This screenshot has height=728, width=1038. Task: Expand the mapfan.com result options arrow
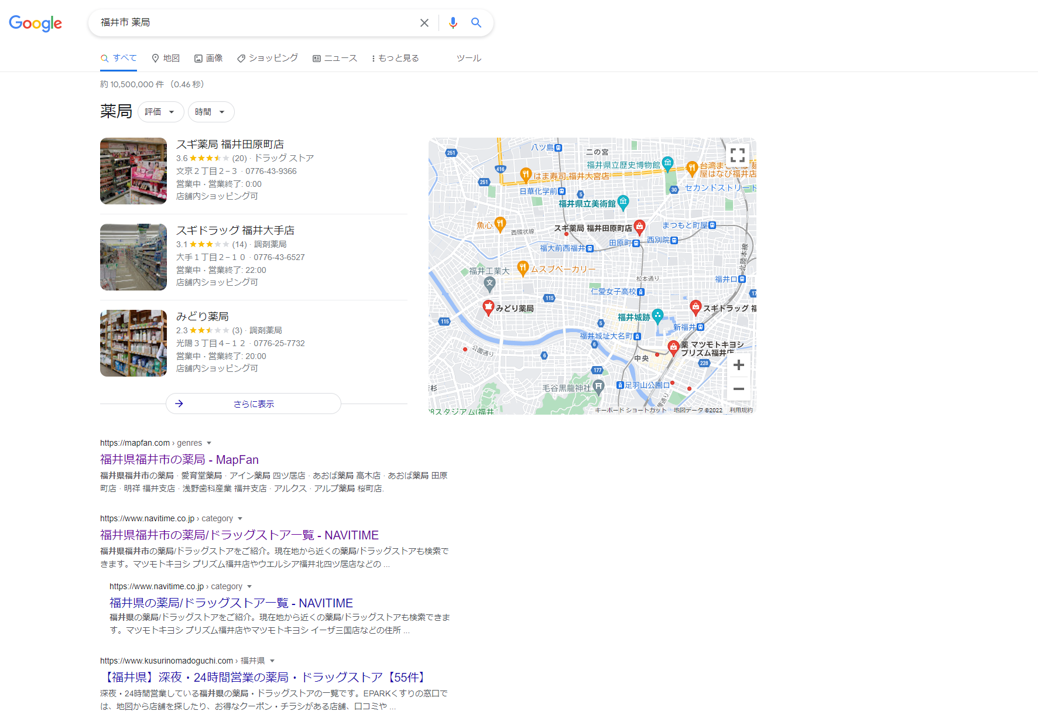pyautogui.click(x=209, y=443)
